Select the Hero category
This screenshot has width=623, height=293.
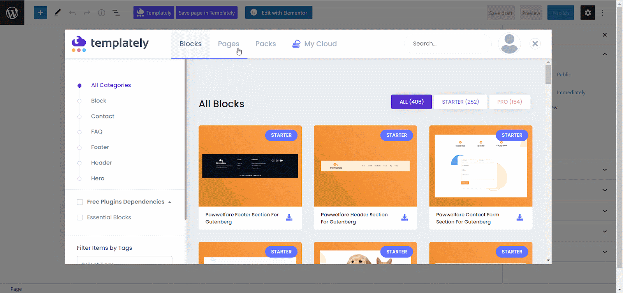pos(98,178)
